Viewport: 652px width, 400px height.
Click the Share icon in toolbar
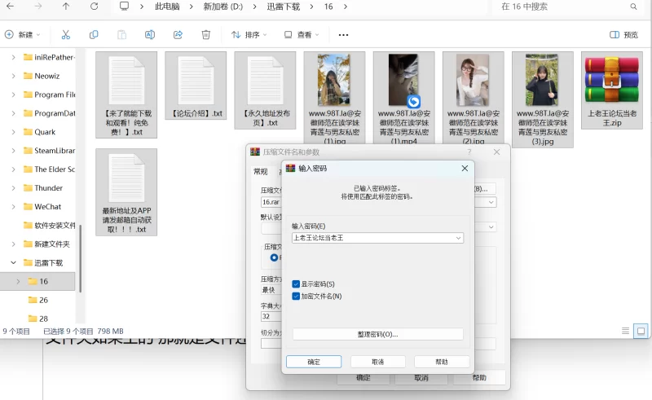(x=178, y=35)
